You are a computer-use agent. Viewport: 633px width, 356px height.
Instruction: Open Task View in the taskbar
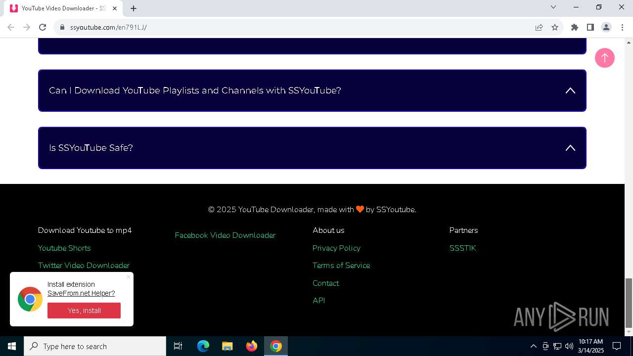[x=178, y=346]
